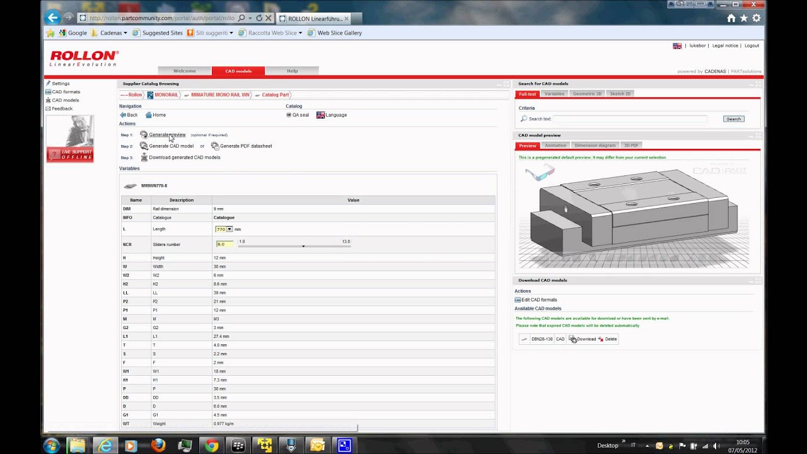The image size is (807, 454).
Task: Open Google Chrome from the taskbar
Action: (212, 445)
